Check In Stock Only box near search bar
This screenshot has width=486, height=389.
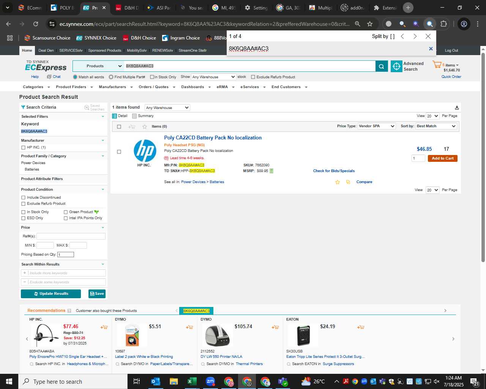pyautogui.click(x=152, y=77)
